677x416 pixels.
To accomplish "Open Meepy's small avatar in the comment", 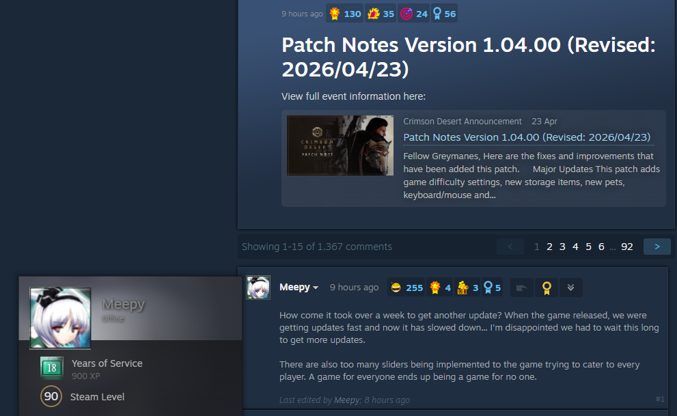I will (x=258, y=288).
